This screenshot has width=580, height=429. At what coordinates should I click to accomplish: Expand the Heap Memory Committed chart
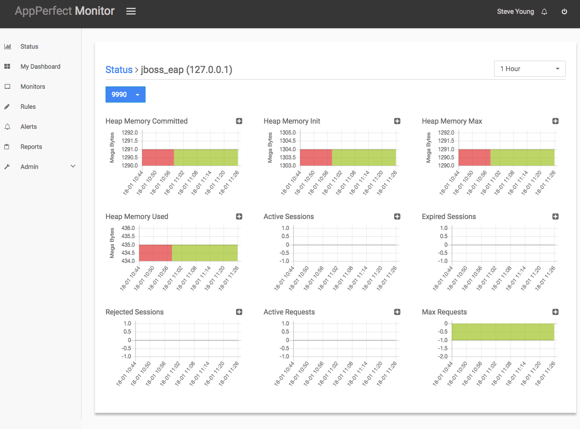click(239, 121)
